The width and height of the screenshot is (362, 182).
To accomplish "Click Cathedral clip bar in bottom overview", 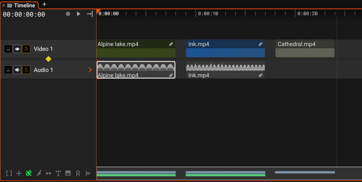I will pos(305,172).
